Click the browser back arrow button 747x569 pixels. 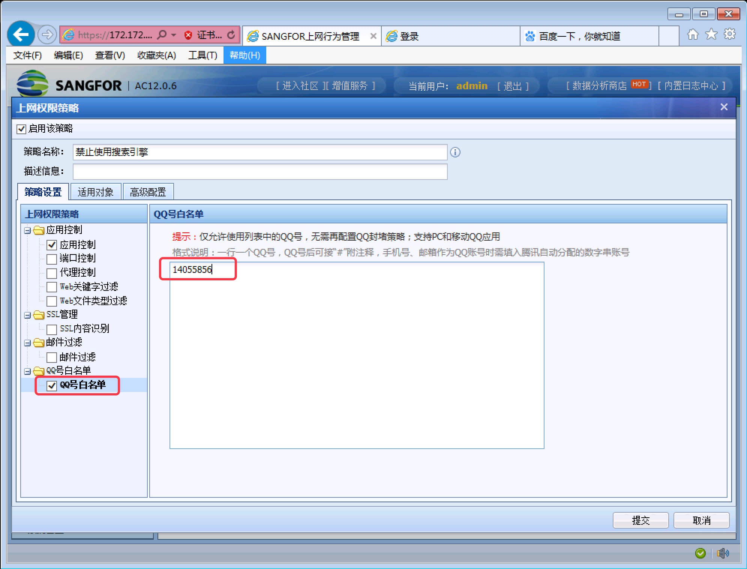[21, 35]
